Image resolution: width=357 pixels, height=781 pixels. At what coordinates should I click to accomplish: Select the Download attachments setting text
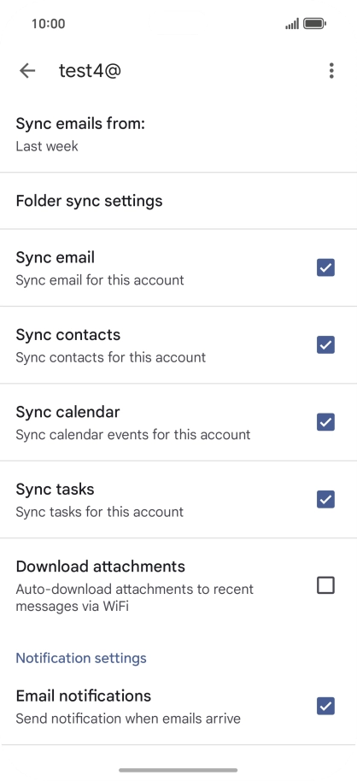point(101,567)
